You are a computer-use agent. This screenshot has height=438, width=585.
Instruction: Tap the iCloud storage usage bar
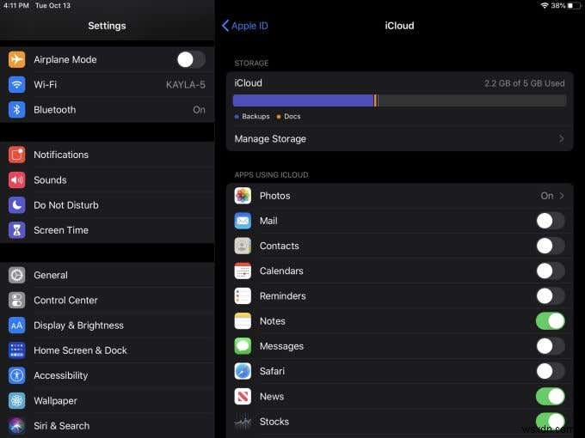pos(399,100)
